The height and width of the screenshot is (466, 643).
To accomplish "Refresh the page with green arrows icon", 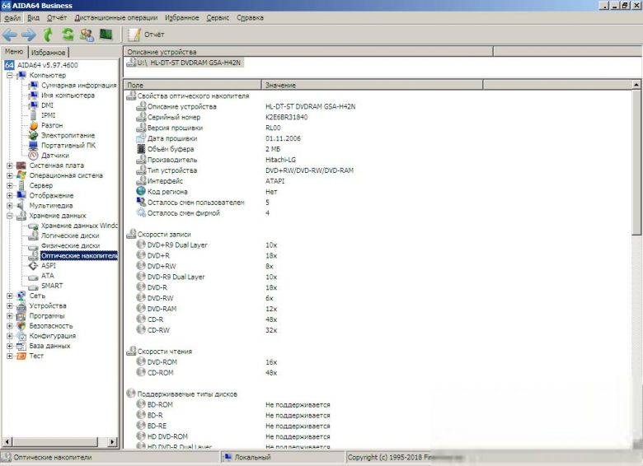I will tap(68, 35).
